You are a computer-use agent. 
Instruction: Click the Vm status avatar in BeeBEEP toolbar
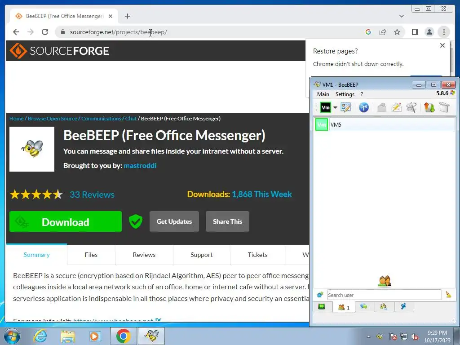[x=325, y=107]
